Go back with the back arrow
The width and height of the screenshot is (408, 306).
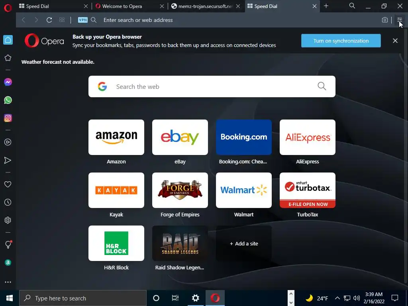pyautogui.click(x=24, y=20)
